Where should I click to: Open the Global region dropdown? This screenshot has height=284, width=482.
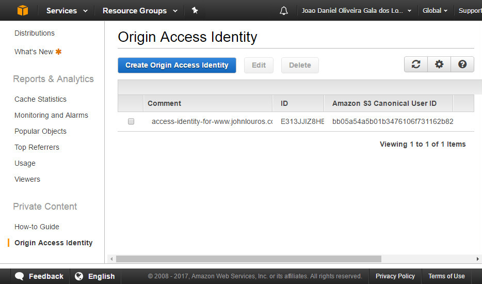pos(435,11)
